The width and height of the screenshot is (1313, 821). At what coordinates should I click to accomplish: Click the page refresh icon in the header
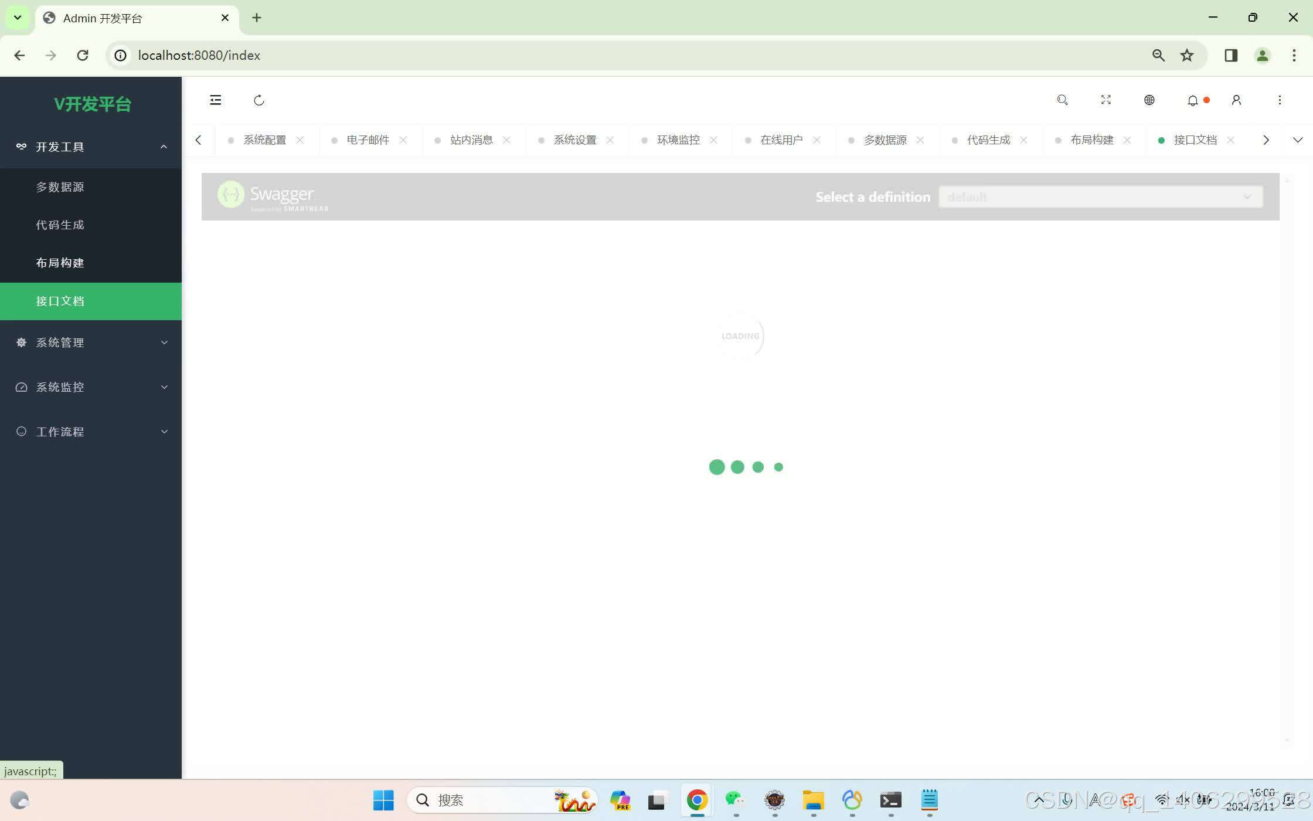tap(259, 100)
